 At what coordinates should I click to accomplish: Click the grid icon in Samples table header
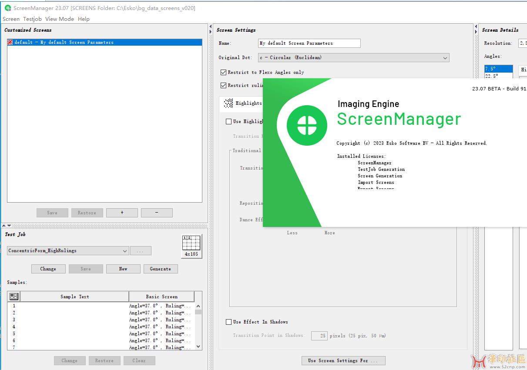pos(14,297)
